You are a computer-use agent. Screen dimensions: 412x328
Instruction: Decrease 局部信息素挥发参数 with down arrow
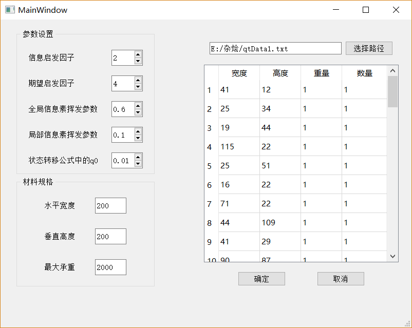[x=138, y=139]
